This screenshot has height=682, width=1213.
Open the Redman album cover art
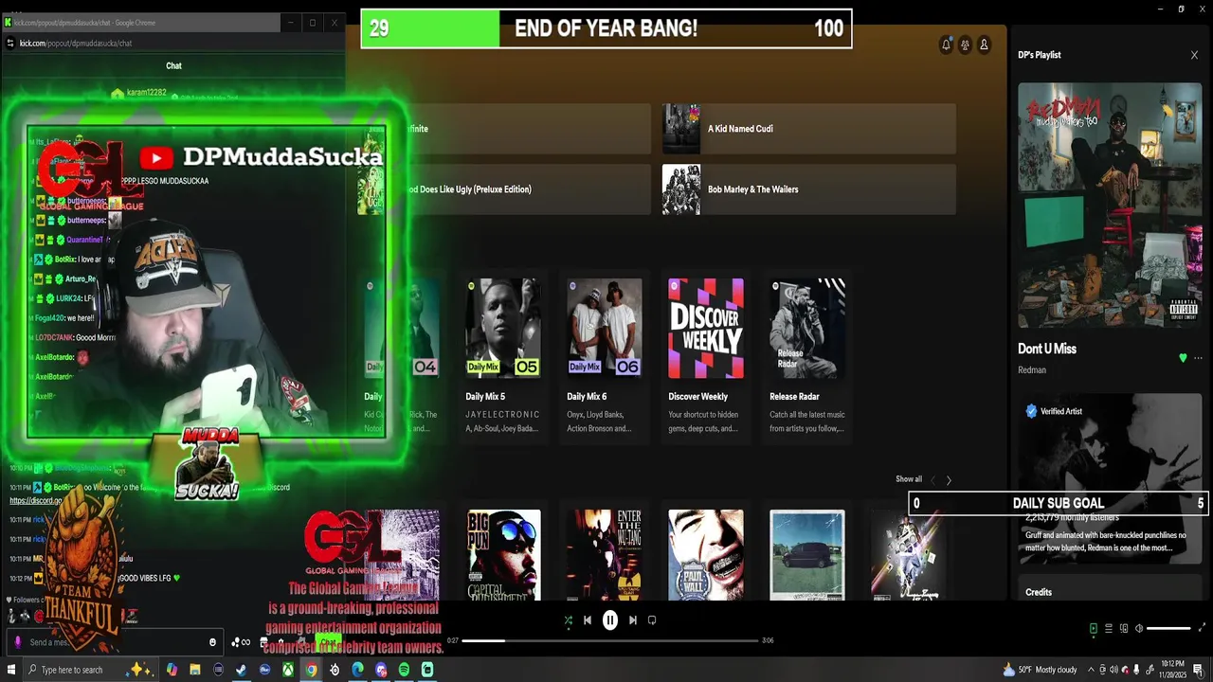pyautogui.click(x=1110, y=205)
